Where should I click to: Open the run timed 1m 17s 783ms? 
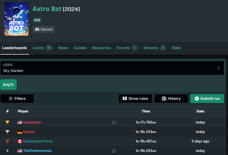[146, 122]
